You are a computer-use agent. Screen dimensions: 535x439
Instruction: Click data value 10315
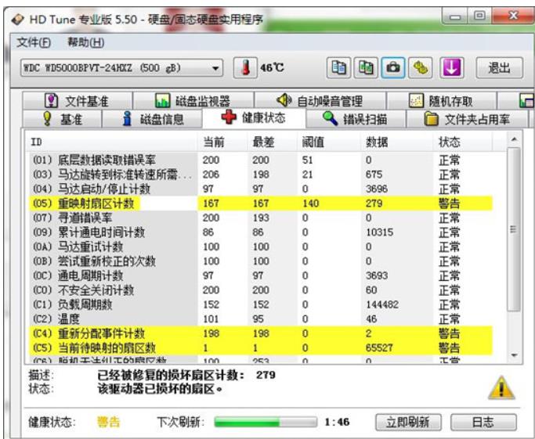pos(379,232)
